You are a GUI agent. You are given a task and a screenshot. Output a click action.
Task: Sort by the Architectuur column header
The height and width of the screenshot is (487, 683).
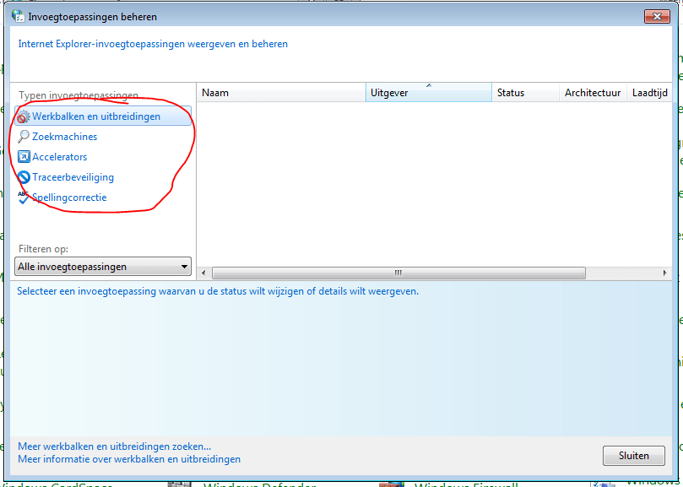(593, 92)
